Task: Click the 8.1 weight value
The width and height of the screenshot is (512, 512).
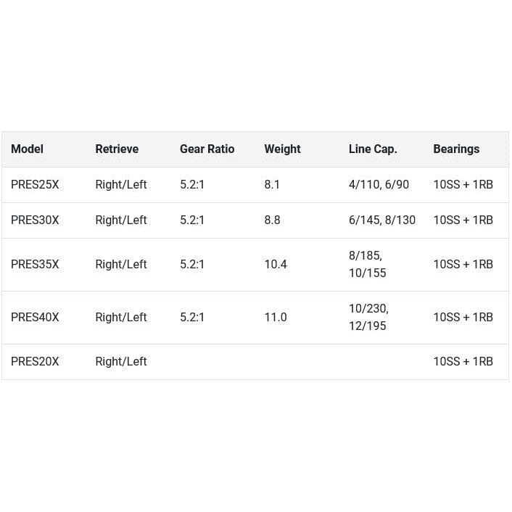Action: [272, 184]
